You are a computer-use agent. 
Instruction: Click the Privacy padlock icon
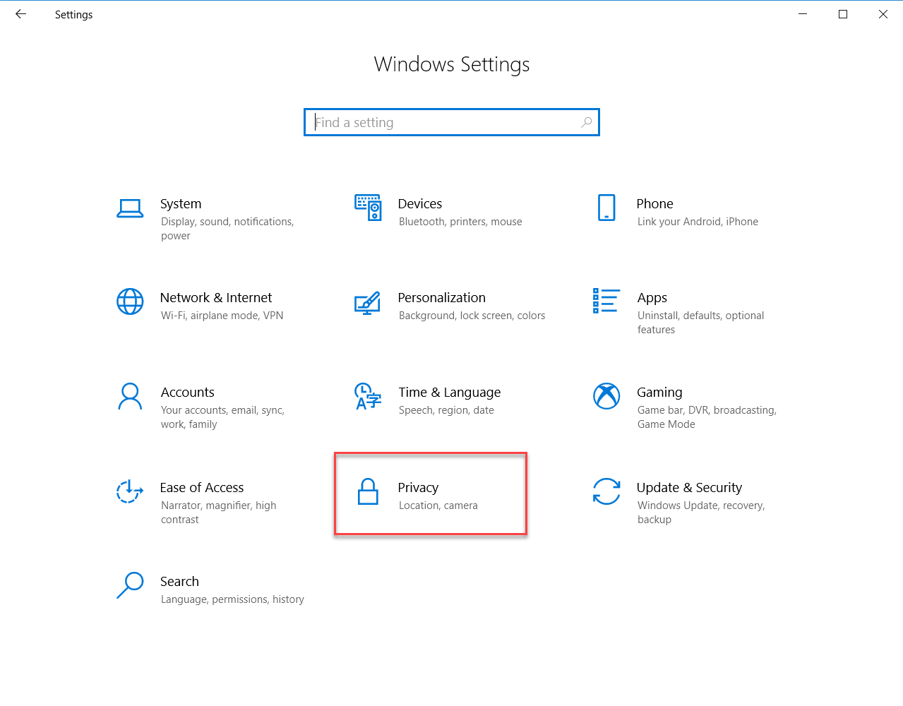pos(368,491)
